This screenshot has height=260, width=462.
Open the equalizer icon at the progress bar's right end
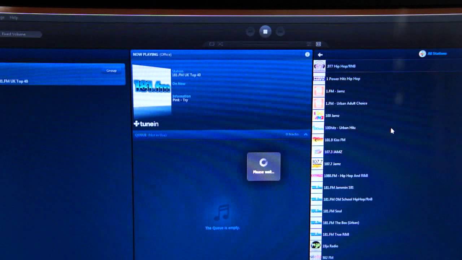click(318, 44)
